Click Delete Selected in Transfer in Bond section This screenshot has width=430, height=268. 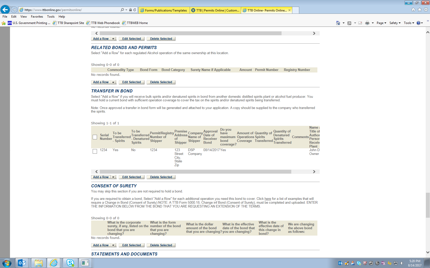[161, 177]
